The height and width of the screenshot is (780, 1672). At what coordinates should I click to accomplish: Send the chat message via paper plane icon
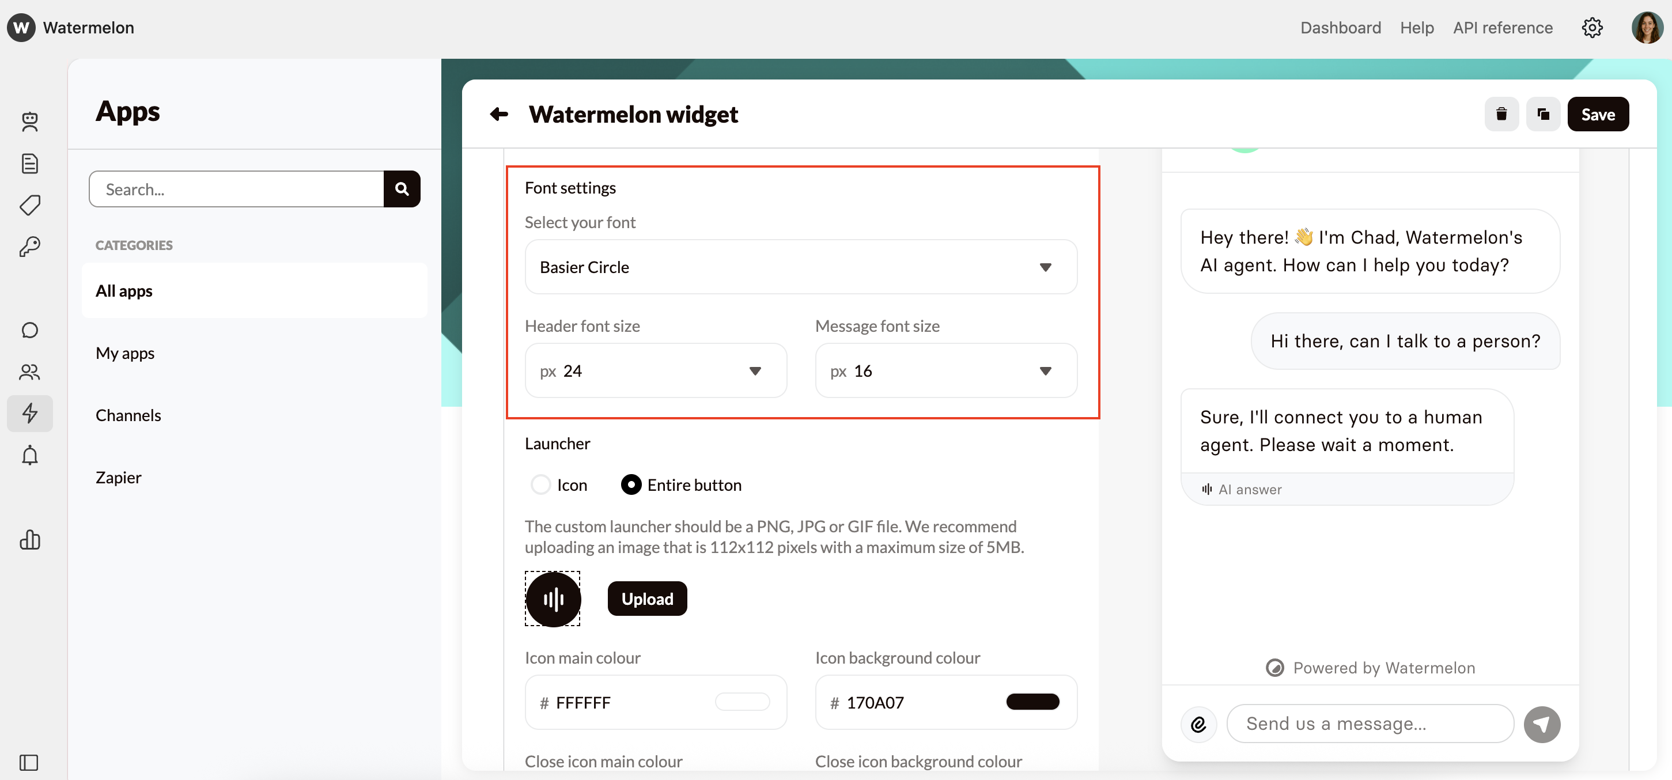tap(1542, 724)
